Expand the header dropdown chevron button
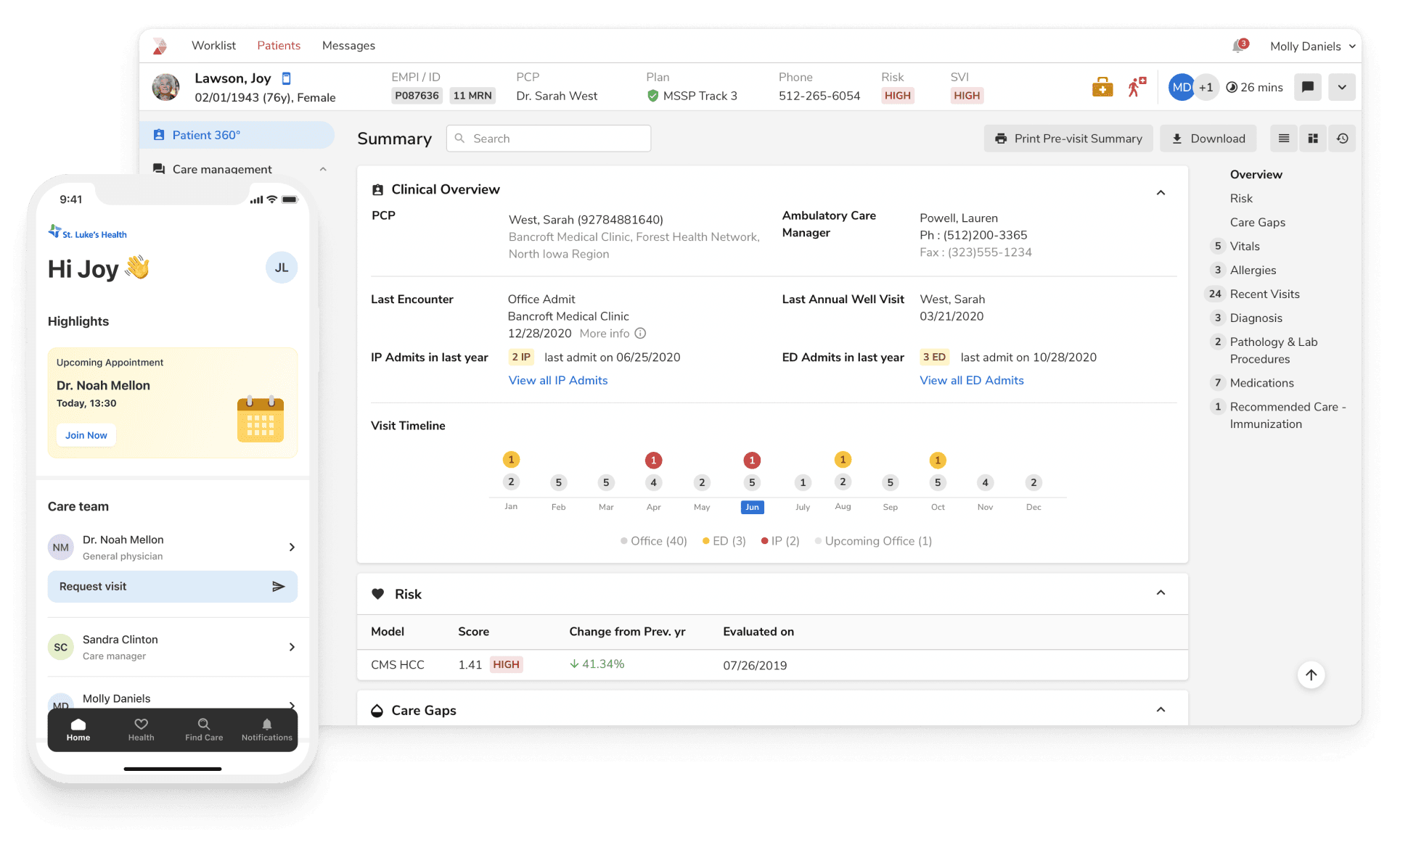The height and width of the screenshot is (842, 1408). pos(1342,87)
